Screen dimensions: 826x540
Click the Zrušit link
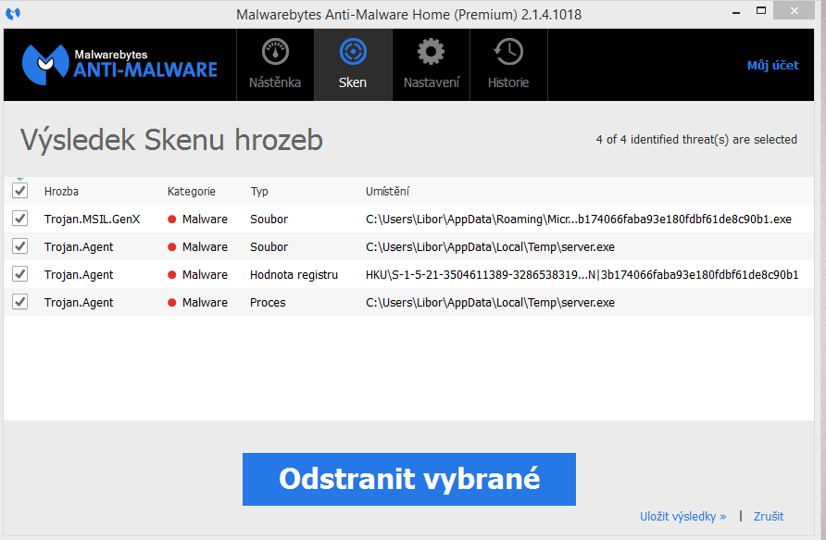[768, 516]
